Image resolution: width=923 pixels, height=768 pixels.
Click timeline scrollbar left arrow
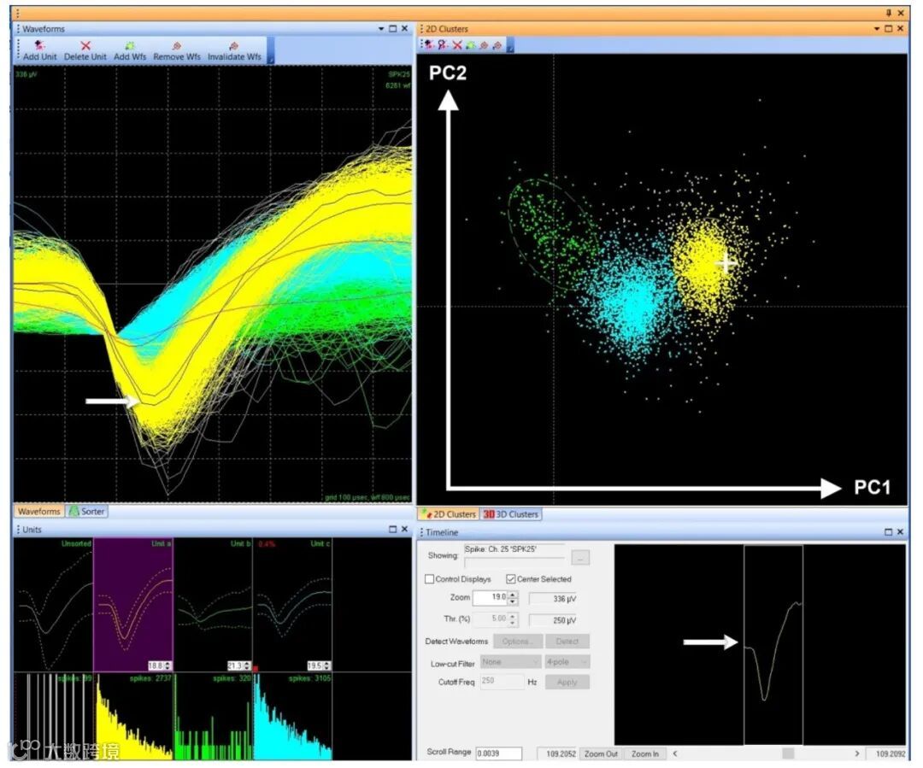click(x=675, y=753)
